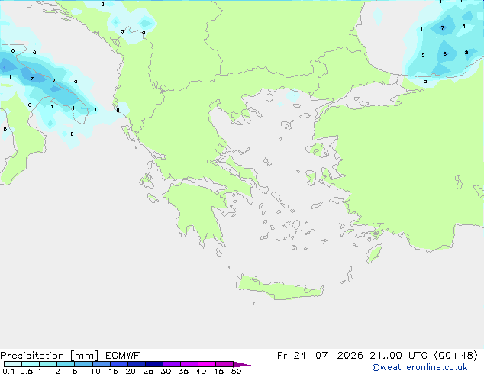Click the legend value '10'
Screen dimensions: 484x374
(x=95, y=371)
